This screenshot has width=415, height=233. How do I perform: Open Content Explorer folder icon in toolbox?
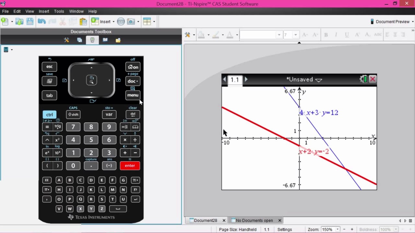pyautogui.click(x=118, y=40)
